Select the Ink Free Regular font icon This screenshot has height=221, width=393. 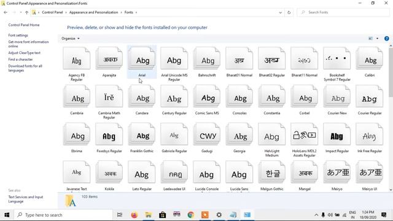point(370,134)
